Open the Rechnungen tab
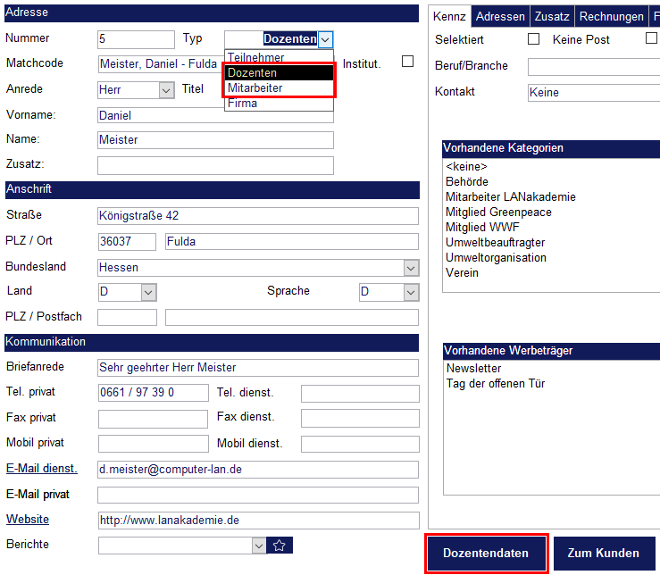This screenshot has width=660, height=575. point(611,17)
